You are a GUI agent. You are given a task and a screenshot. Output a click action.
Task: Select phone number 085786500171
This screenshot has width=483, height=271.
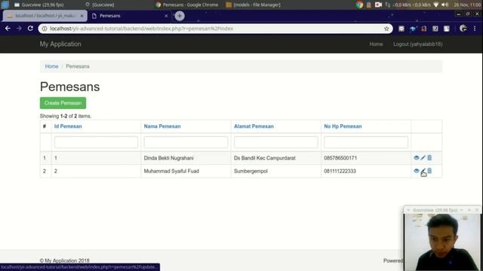[340, 158]
